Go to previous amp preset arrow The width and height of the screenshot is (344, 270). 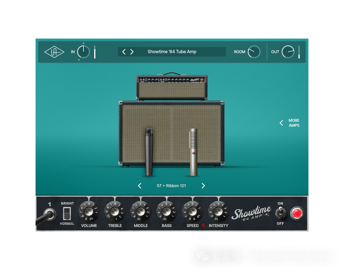tap(124, 52)
